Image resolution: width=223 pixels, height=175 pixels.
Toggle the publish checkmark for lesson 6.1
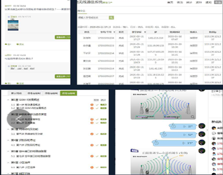(x=97, y=167)
